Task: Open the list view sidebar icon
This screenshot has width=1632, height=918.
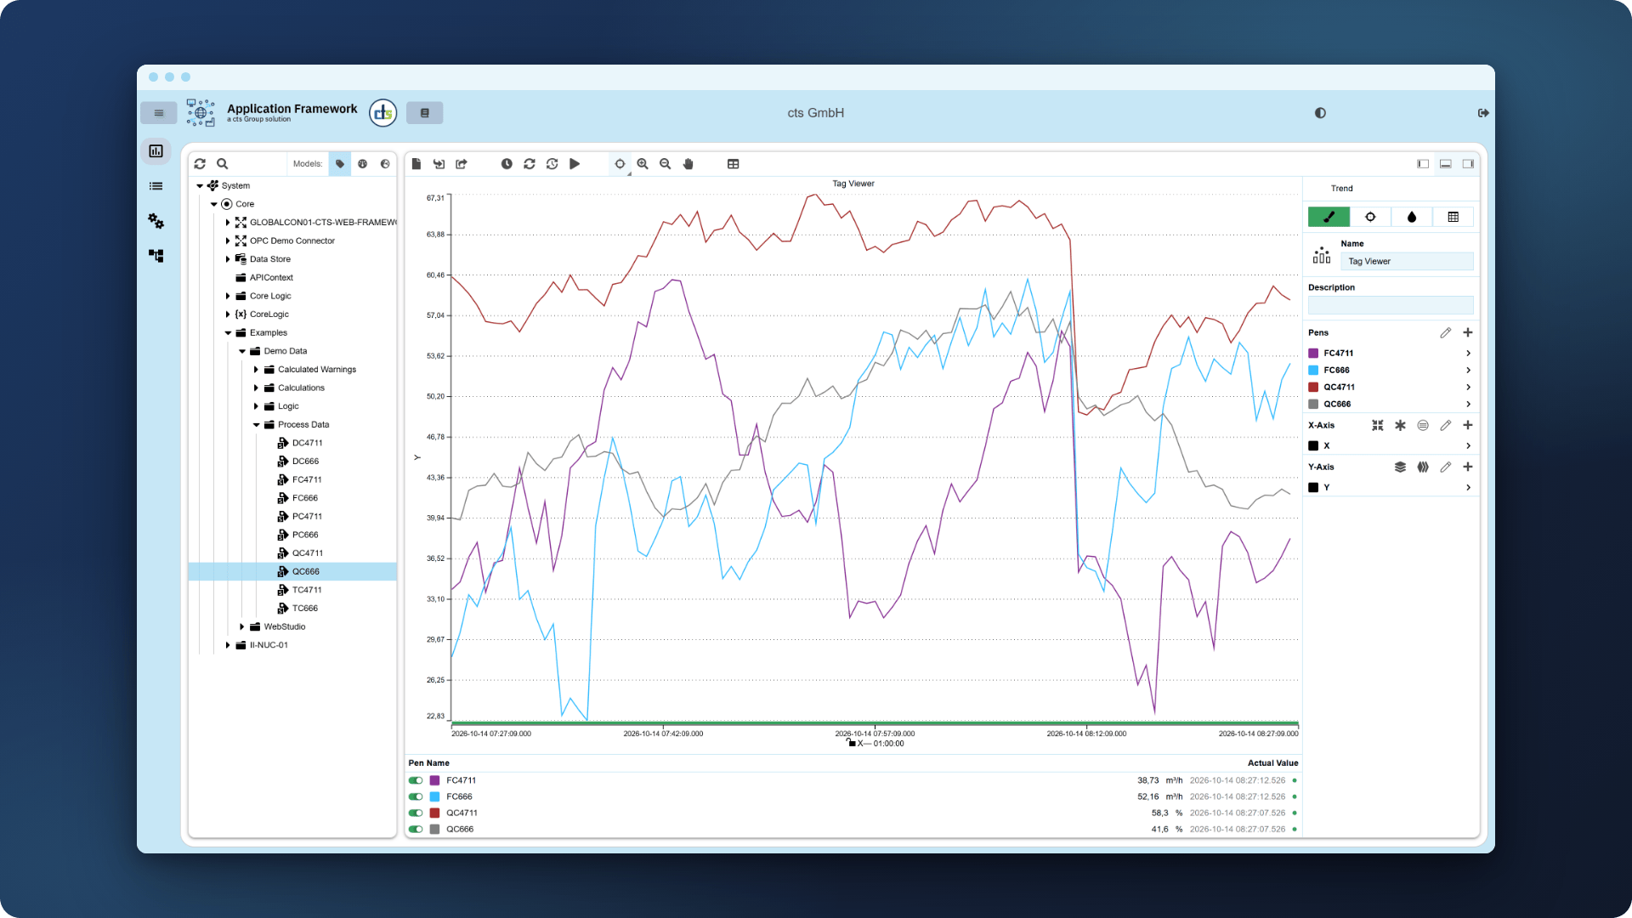Action: [156, 186]
